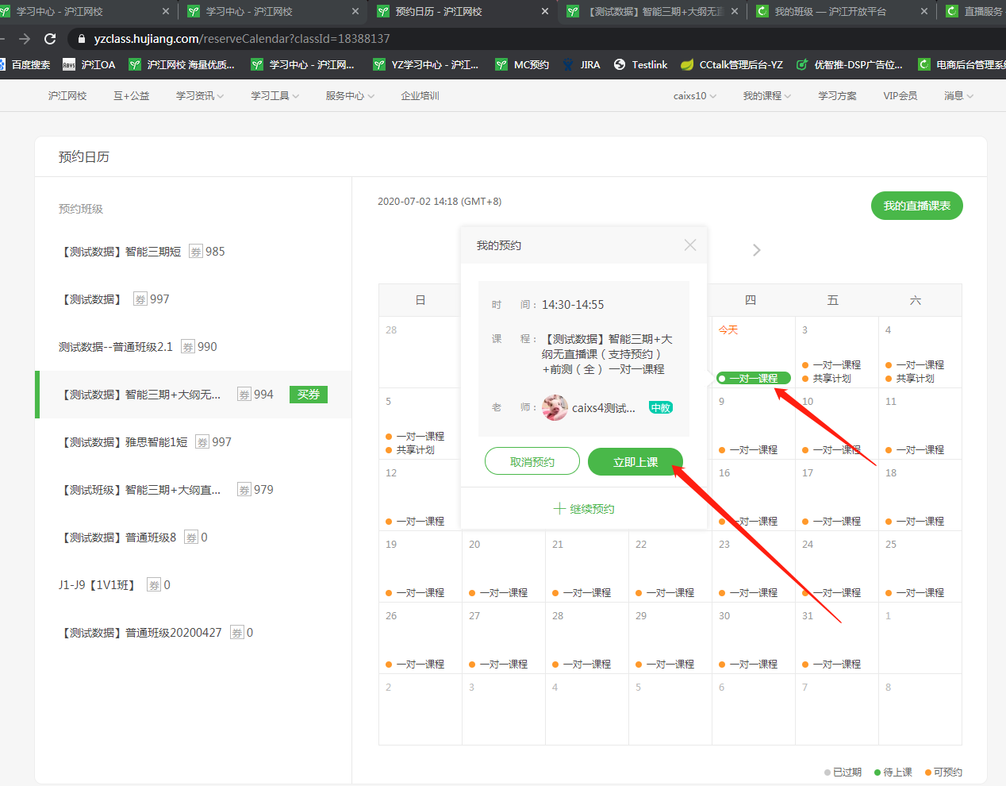Close the 我的预约 popup

coord(690,245)
